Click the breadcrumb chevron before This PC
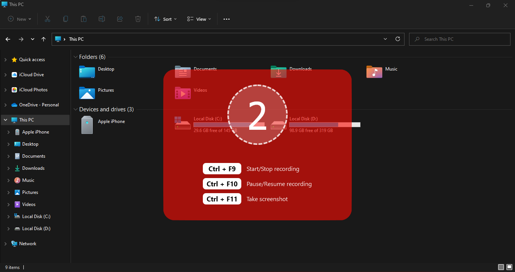This screenshot has width=515, height=272. tap(65, 39)
